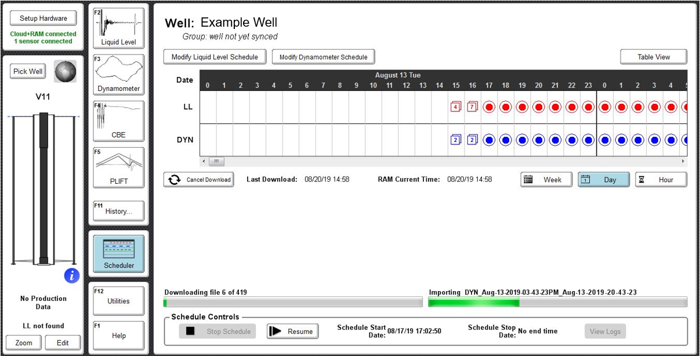Switch schedule to Hour view

coord(661,180)
